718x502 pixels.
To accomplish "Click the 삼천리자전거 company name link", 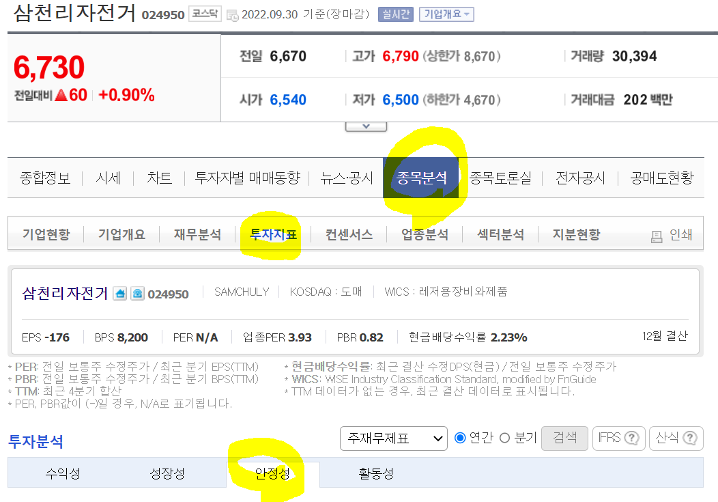I will [x=65, y=293].
